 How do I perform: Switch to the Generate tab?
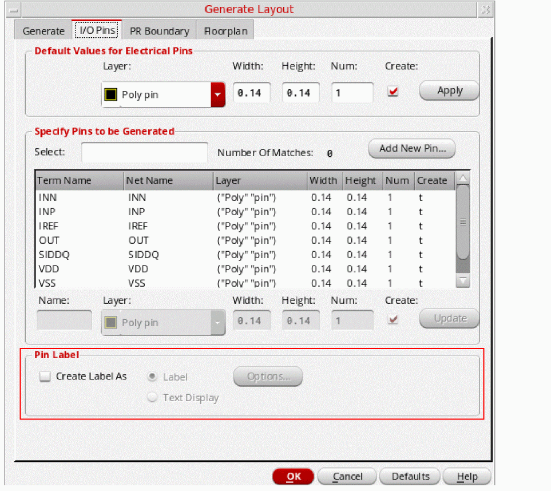coord(43,31)
